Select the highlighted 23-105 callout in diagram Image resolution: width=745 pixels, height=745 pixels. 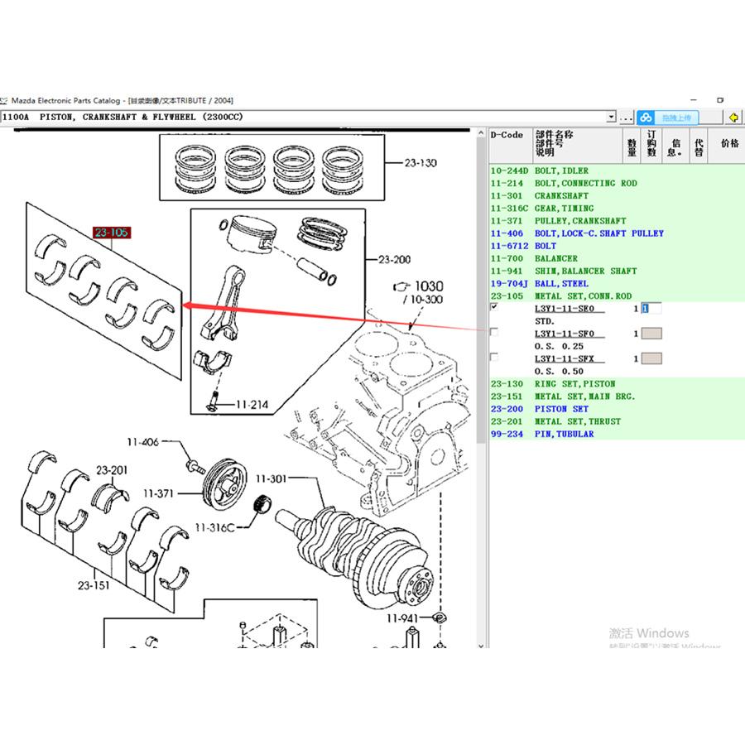(x=112, y=233)
